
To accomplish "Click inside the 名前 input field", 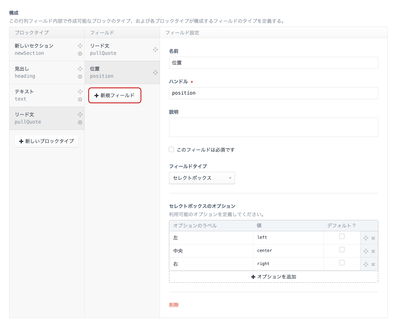I will 274,63.
